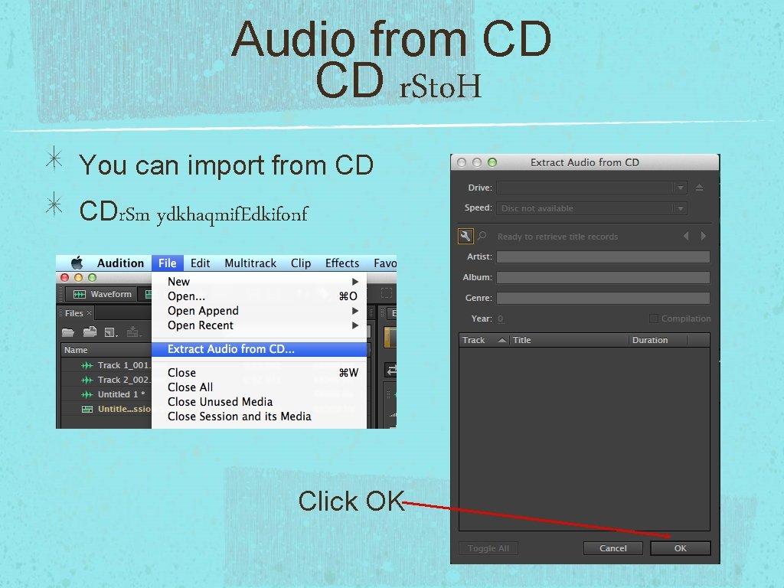Click the Artist input field

[x=603, y=257]
